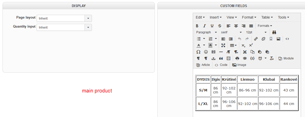305x117 pixels.
Task: Insert anchor bookmark icon
Action: tap(271, 39)
